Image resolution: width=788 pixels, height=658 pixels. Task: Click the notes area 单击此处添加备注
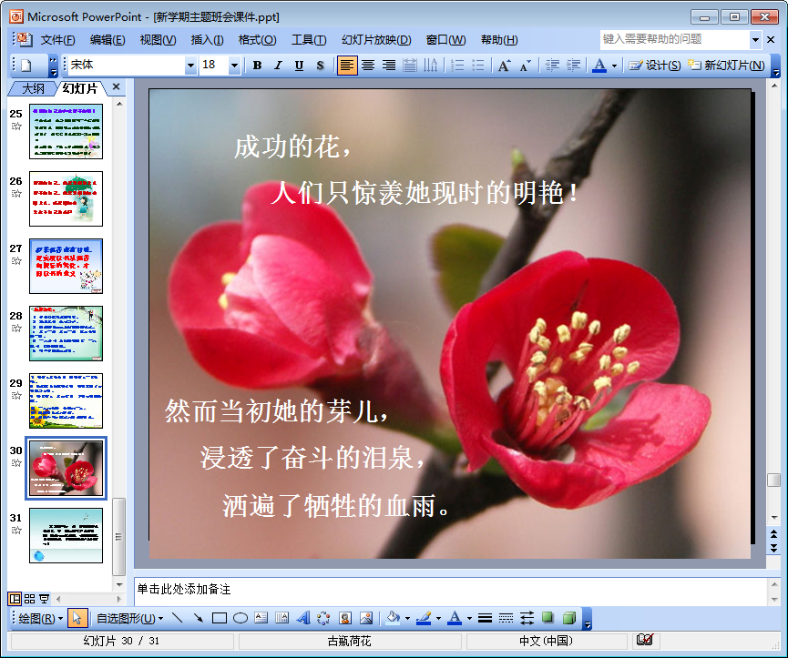click(450, 591)
